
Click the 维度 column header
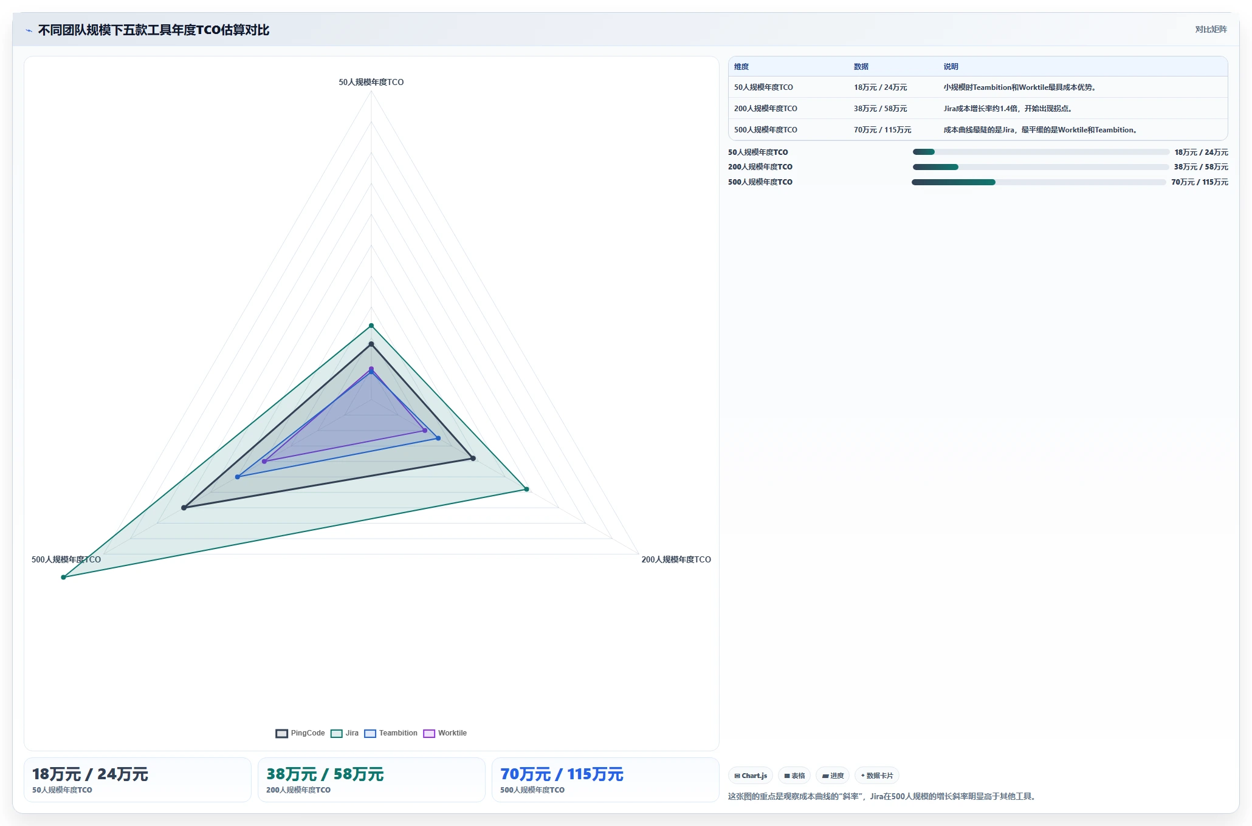click(x=741, y=67)
